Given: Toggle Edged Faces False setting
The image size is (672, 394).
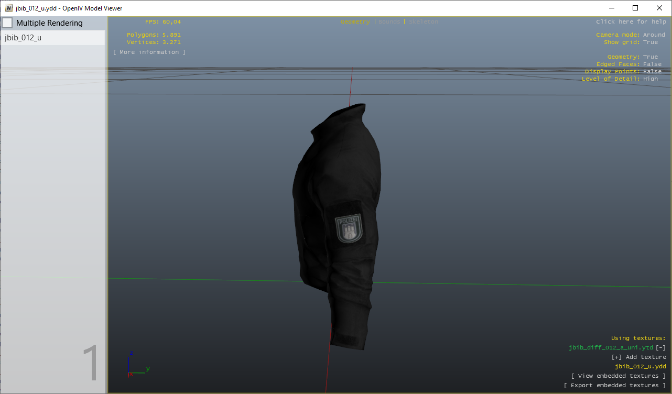Looking at the screenshot, I should click(x=652, y=64).
